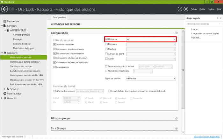Open the Utilisateur dropdown list
This screenshot has height=139, width=223.
tap(174, 39)
